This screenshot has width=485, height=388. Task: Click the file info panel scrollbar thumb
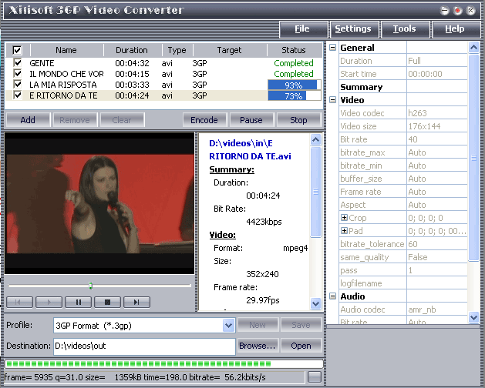(316, 192)
